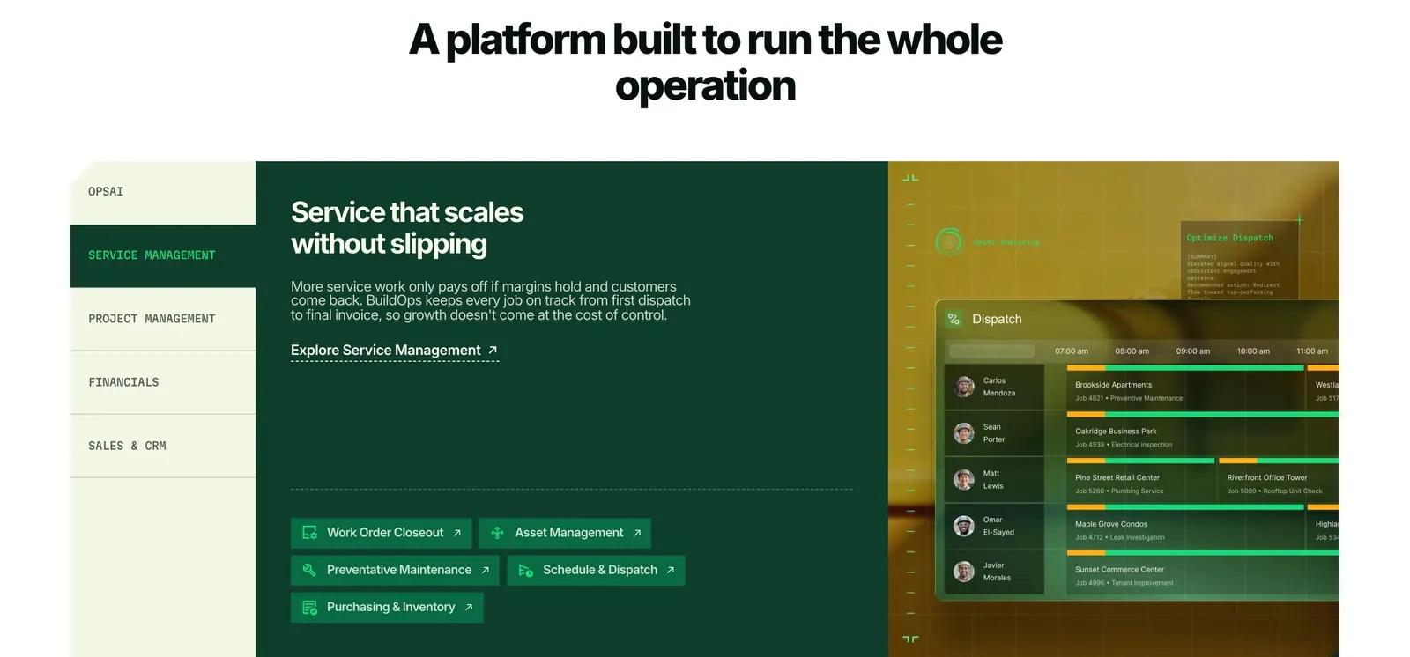Select the Riverfront Office Tower job

[1279, 481]
